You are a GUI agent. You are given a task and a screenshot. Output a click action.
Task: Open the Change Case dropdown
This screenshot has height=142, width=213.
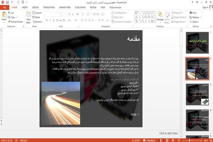[x=70, y=20]
